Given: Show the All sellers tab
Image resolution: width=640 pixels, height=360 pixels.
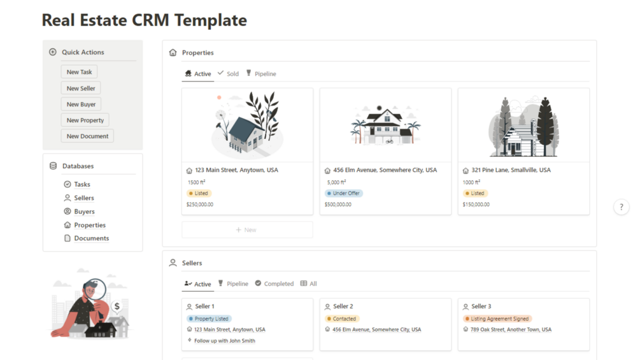Looking at the screenshot, I should (309, 284).
